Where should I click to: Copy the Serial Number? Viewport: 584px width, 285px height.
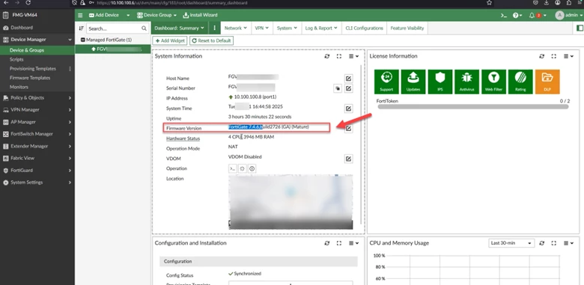(x=338, y=88)
